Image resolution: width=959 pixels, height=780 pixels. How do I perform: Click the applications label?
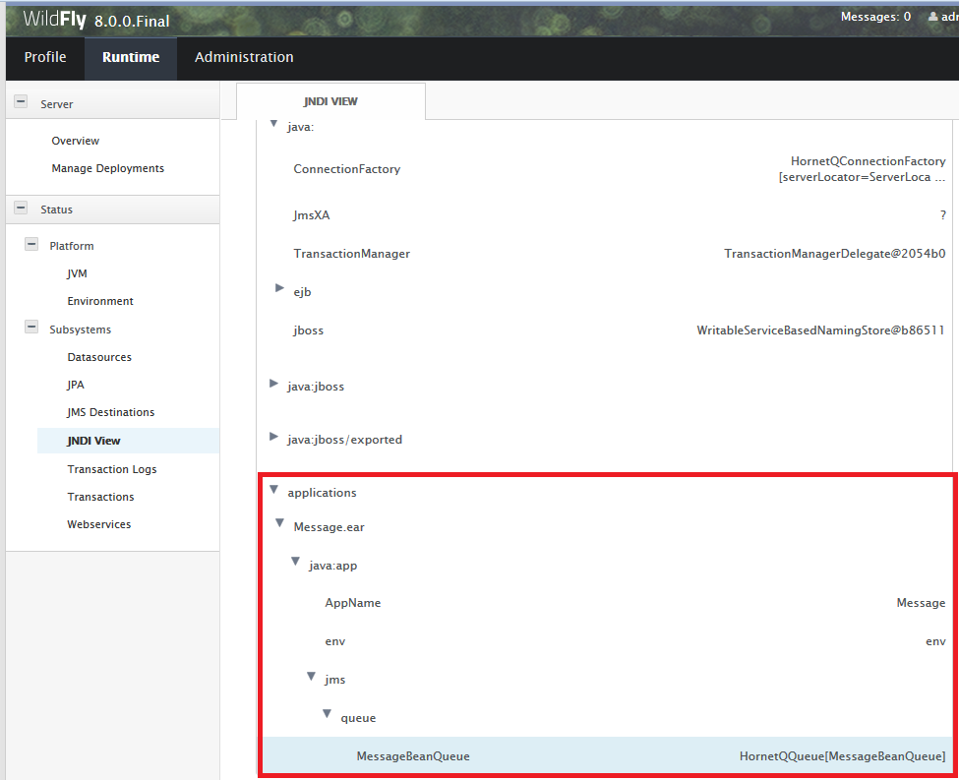click(322, 493)
